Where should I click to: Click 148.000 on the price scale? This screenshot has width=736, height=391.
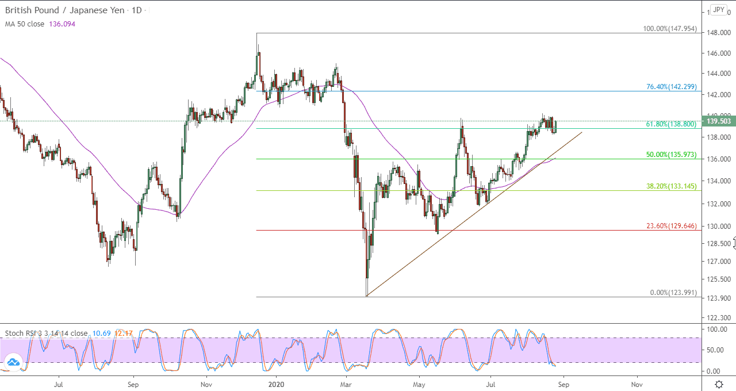tap(718, 33)
